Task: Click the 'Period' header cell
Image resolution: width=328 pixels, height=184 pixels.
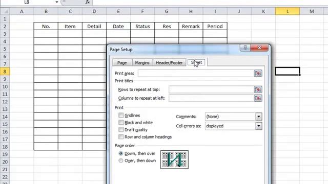Action: pos(215,26)
